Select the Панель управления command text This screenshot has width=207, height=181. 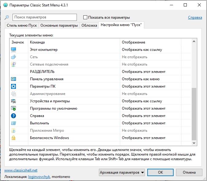click(47, 79)
